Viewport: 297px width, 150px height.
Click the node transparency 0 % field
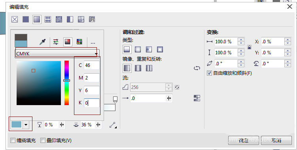click(51, 125)
